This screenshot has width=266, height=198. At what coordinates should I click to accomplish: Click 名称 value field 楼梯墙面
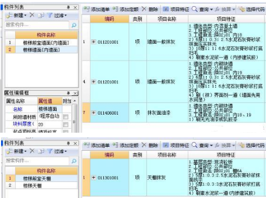click(50, 109)
